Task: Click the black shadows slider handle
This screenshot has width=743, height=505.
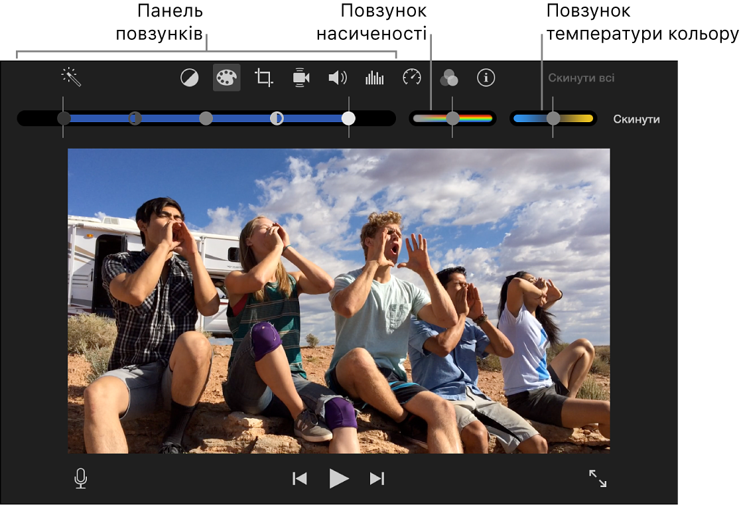Action: click(64, 119)
